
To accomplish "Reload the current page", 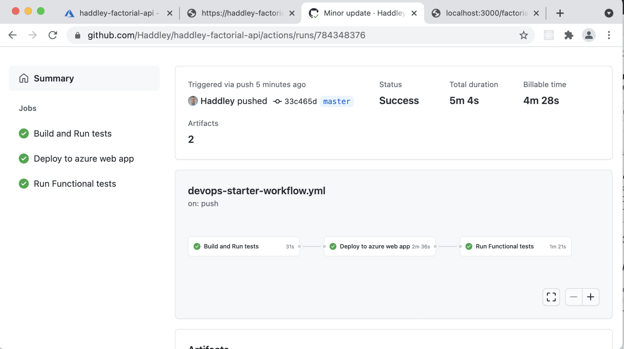I will pyautogui.click(x=53, y=35).
